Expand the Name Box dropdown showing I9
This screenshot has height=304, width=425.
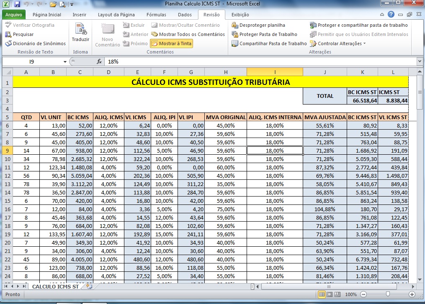point(65,61)
